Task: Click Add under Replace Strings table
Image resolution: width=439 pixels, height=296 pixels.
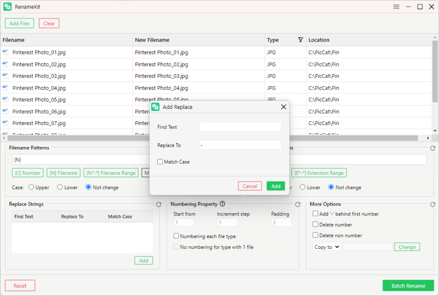Action: 144,260
